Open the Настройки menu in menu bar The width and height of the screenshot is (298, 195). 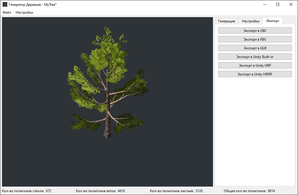click(x=24, y=12)
